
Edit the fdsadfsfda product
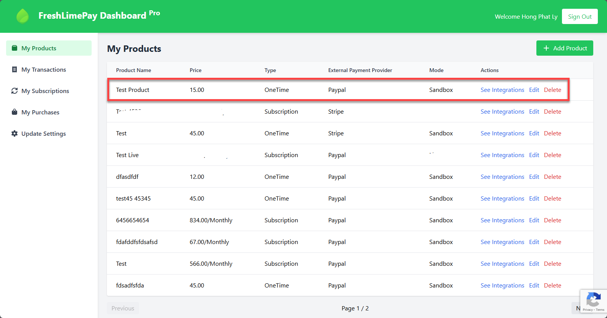(x=534, y=285)
